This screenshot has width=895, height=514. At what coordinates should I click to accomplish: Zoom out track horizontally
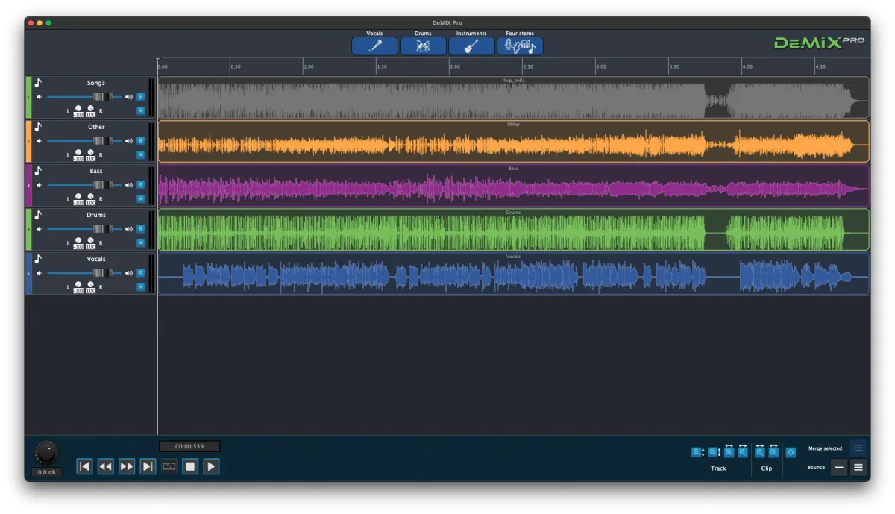742,451
